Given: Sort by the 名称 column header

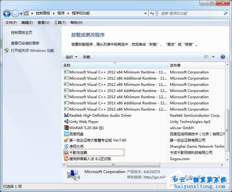Looking at the screenshot, I should pyautogui.click(x=115, y=65).
